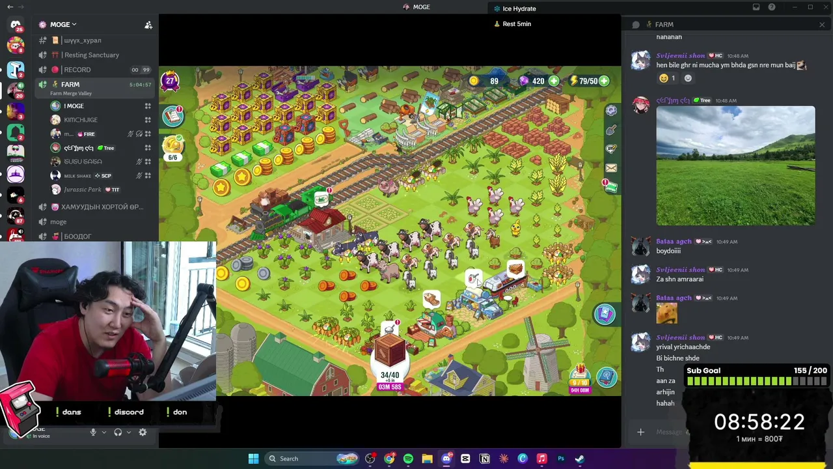Screen dimensions: 833x469
Task: Open Discord direct messages home icon
Action: pyautogui.click(x=15, y=25)
